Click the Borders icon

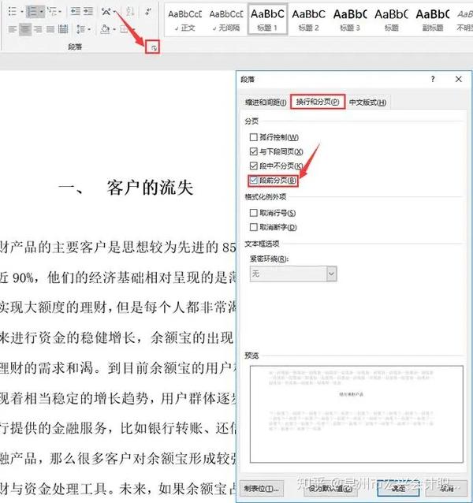[124, 29]
